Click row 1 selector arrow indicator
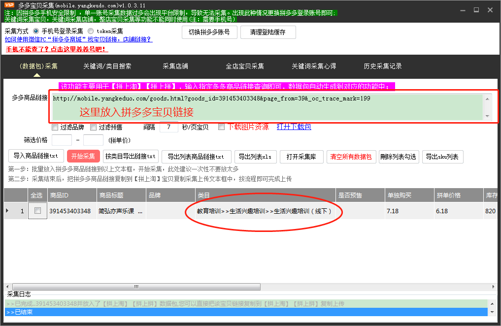 [7, 211]
